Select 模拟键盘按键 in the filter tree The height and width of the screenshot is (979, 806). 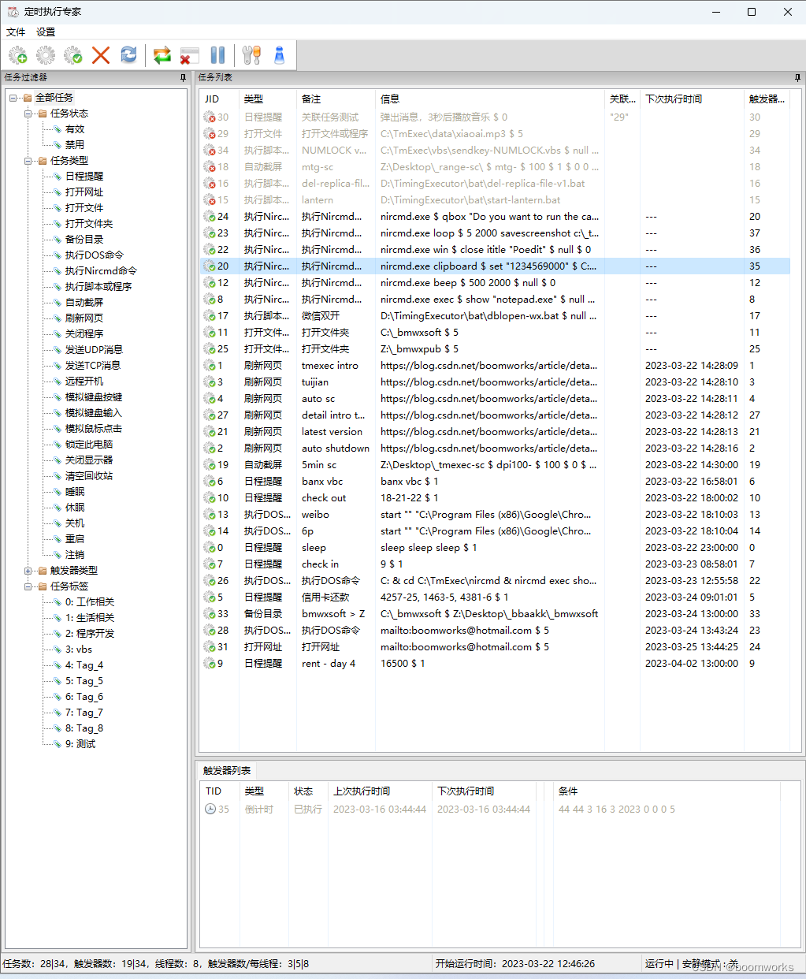coord(94,397)
